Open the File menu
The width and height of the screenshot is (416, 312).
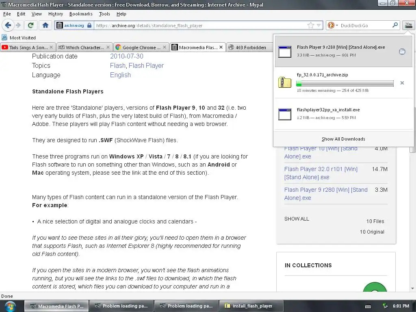coord(7,14)
